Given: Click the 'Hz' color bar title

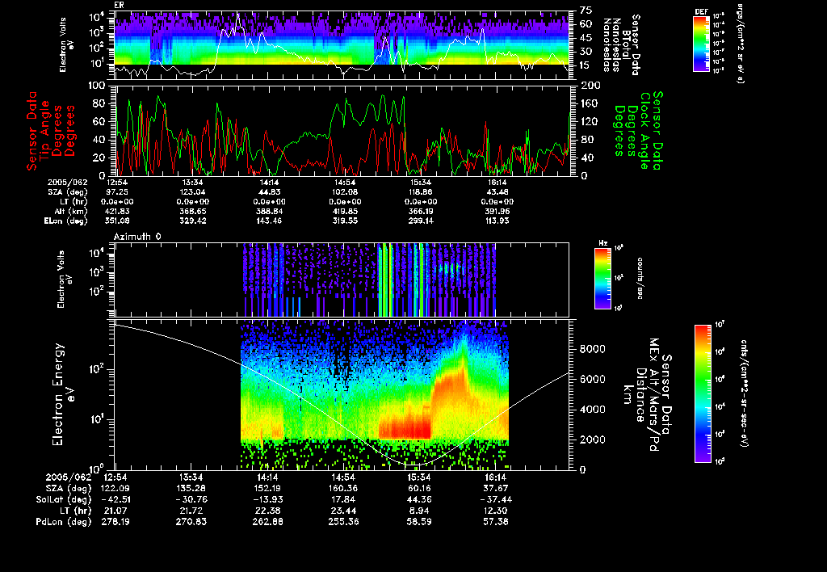Looking at the screenshot, I should point(602,243).
